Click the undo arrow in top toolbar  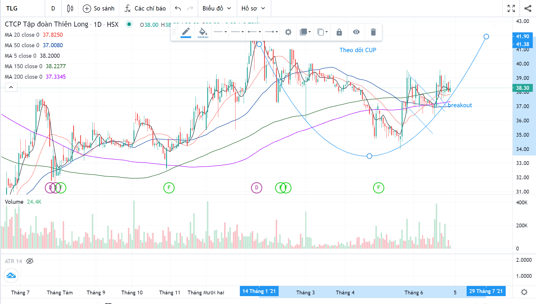pyautogui.click(x=178, y=8)
